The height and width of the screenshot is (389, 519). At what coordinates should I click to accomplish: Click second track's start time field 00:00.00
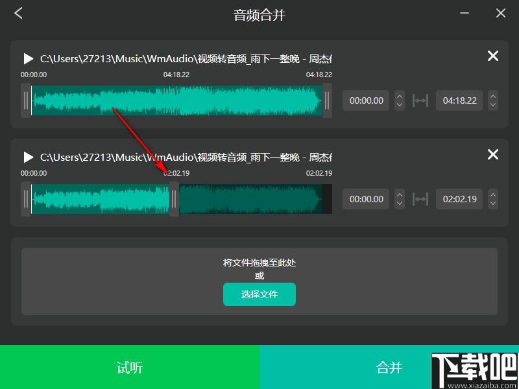coord(366,199)
